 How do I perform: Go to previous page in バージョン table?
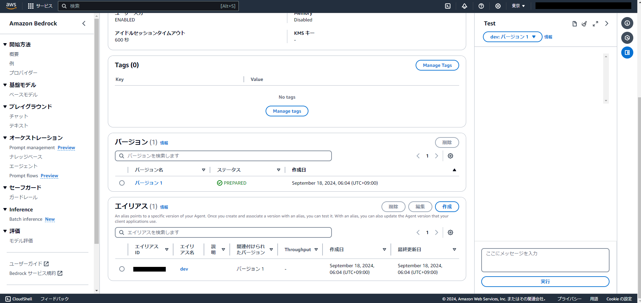coord(418,156)
